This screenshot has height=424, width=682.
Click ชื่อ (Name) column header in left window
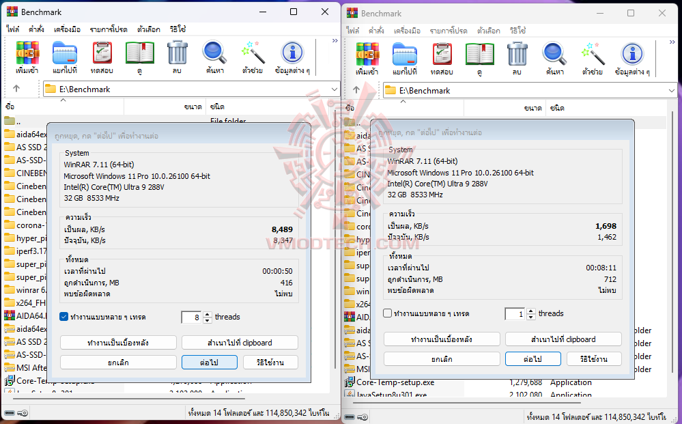[63, 107]
